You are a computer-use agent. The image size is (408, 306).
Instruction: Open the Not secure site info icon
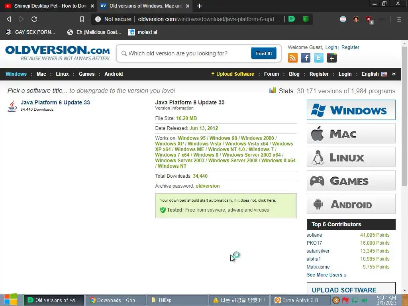[98, 19]
